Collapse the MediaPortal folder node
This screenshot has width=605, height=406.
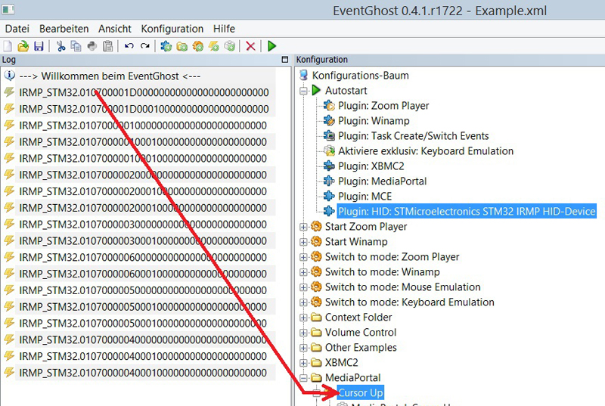click(x=304, y=378)
